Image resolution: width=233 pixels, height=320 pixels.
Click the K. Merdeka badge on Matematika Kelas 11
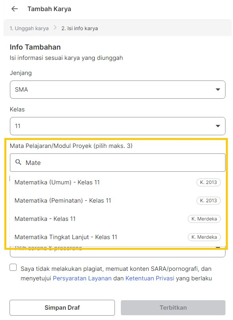(x=204, y=219)
